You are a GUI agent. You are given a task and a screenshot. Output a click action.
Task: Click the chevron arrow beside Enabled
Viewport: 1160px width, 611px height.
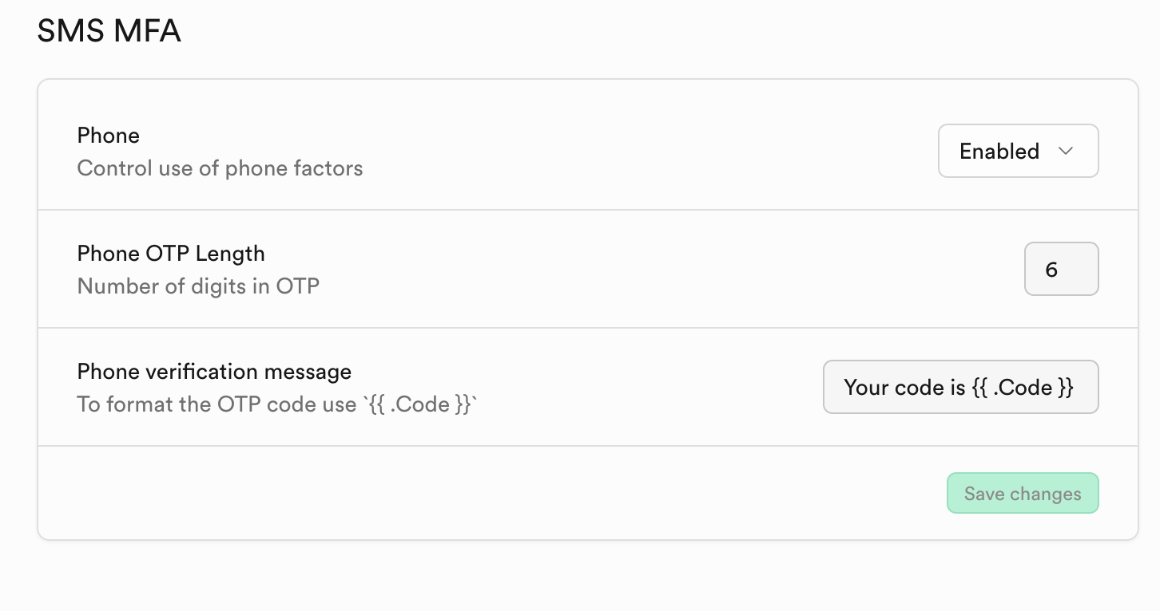click(1065, 151)
